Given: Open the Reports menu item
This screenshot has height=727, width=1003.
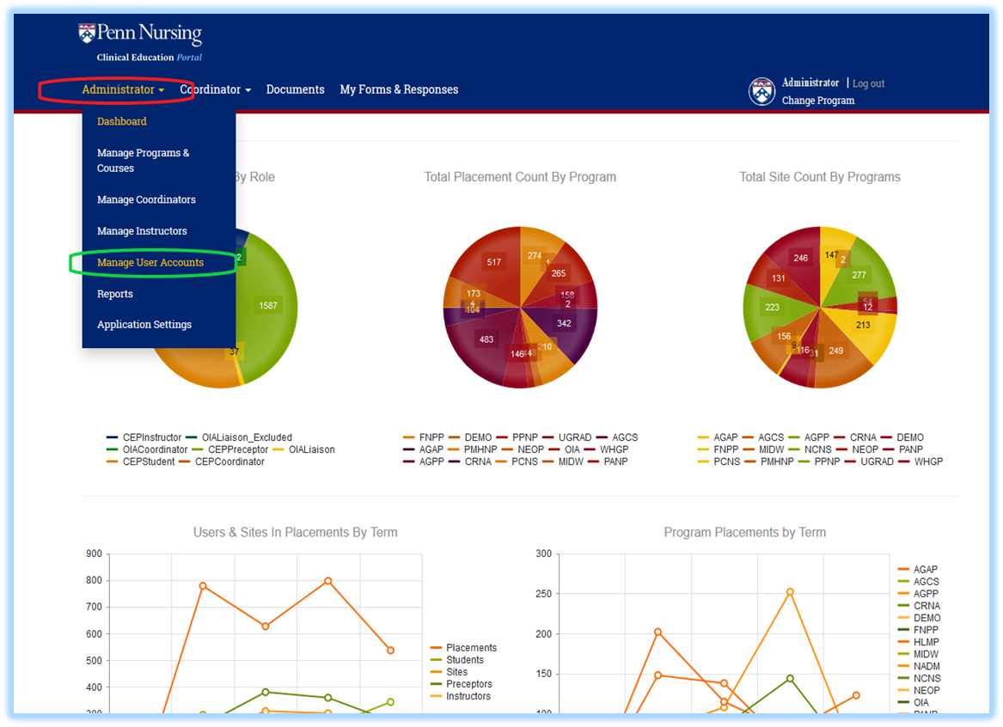Looking at the screenshot, I should 115,294.
